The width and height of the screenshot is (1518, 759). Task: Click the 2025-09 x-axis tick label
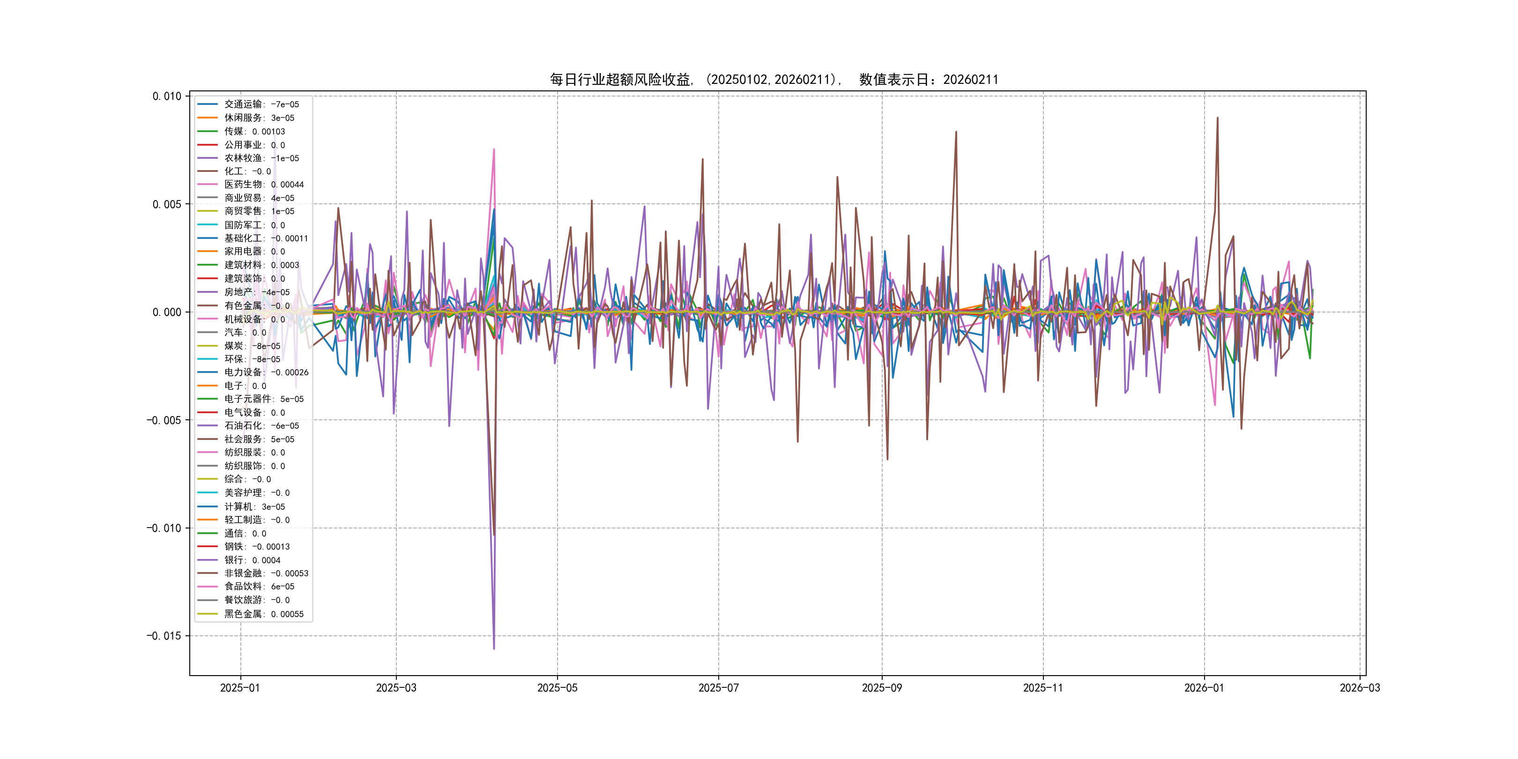(882, 688)
